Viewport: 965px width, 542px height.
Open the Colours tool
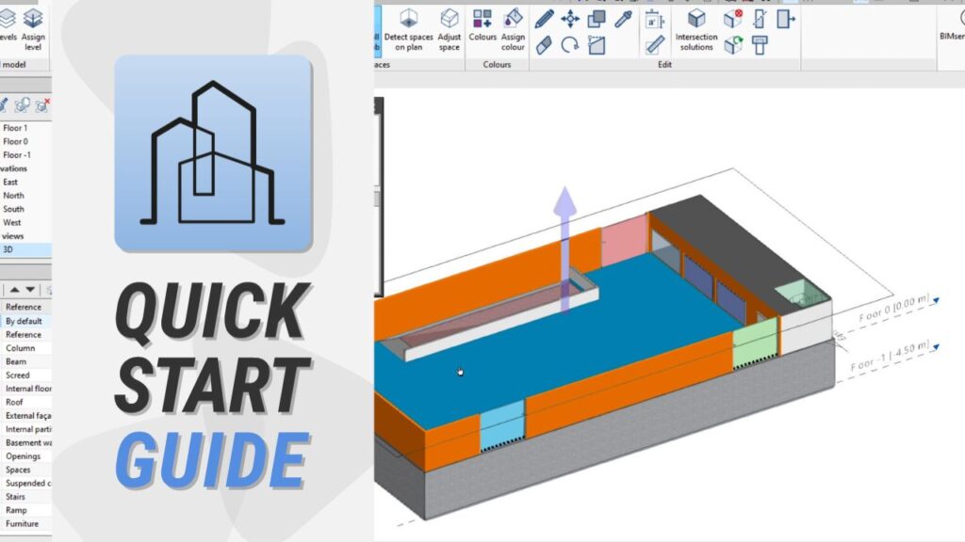(482, 29)
